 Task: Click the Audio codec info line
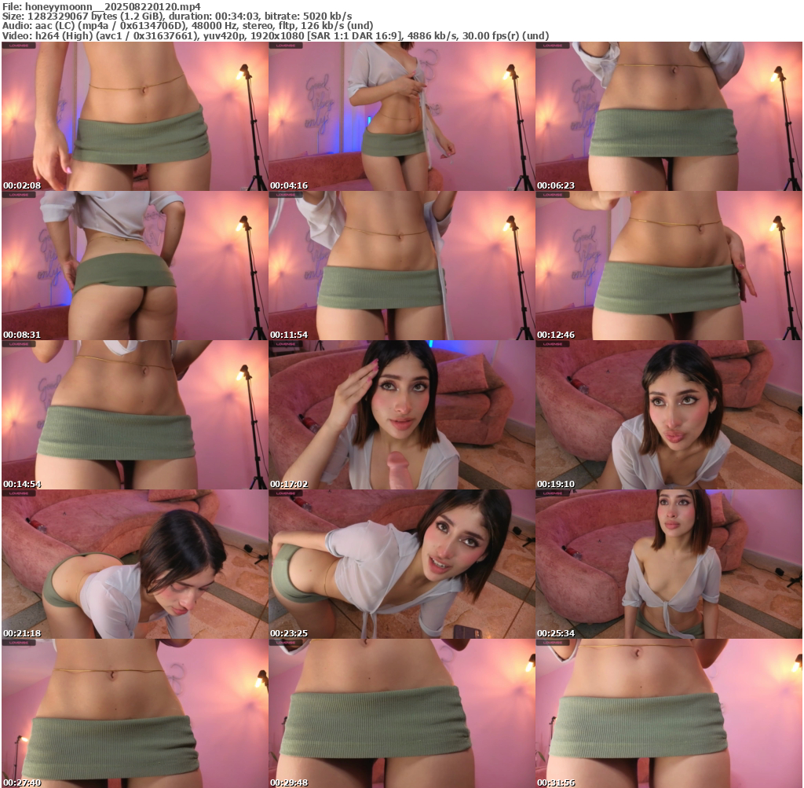188,25
